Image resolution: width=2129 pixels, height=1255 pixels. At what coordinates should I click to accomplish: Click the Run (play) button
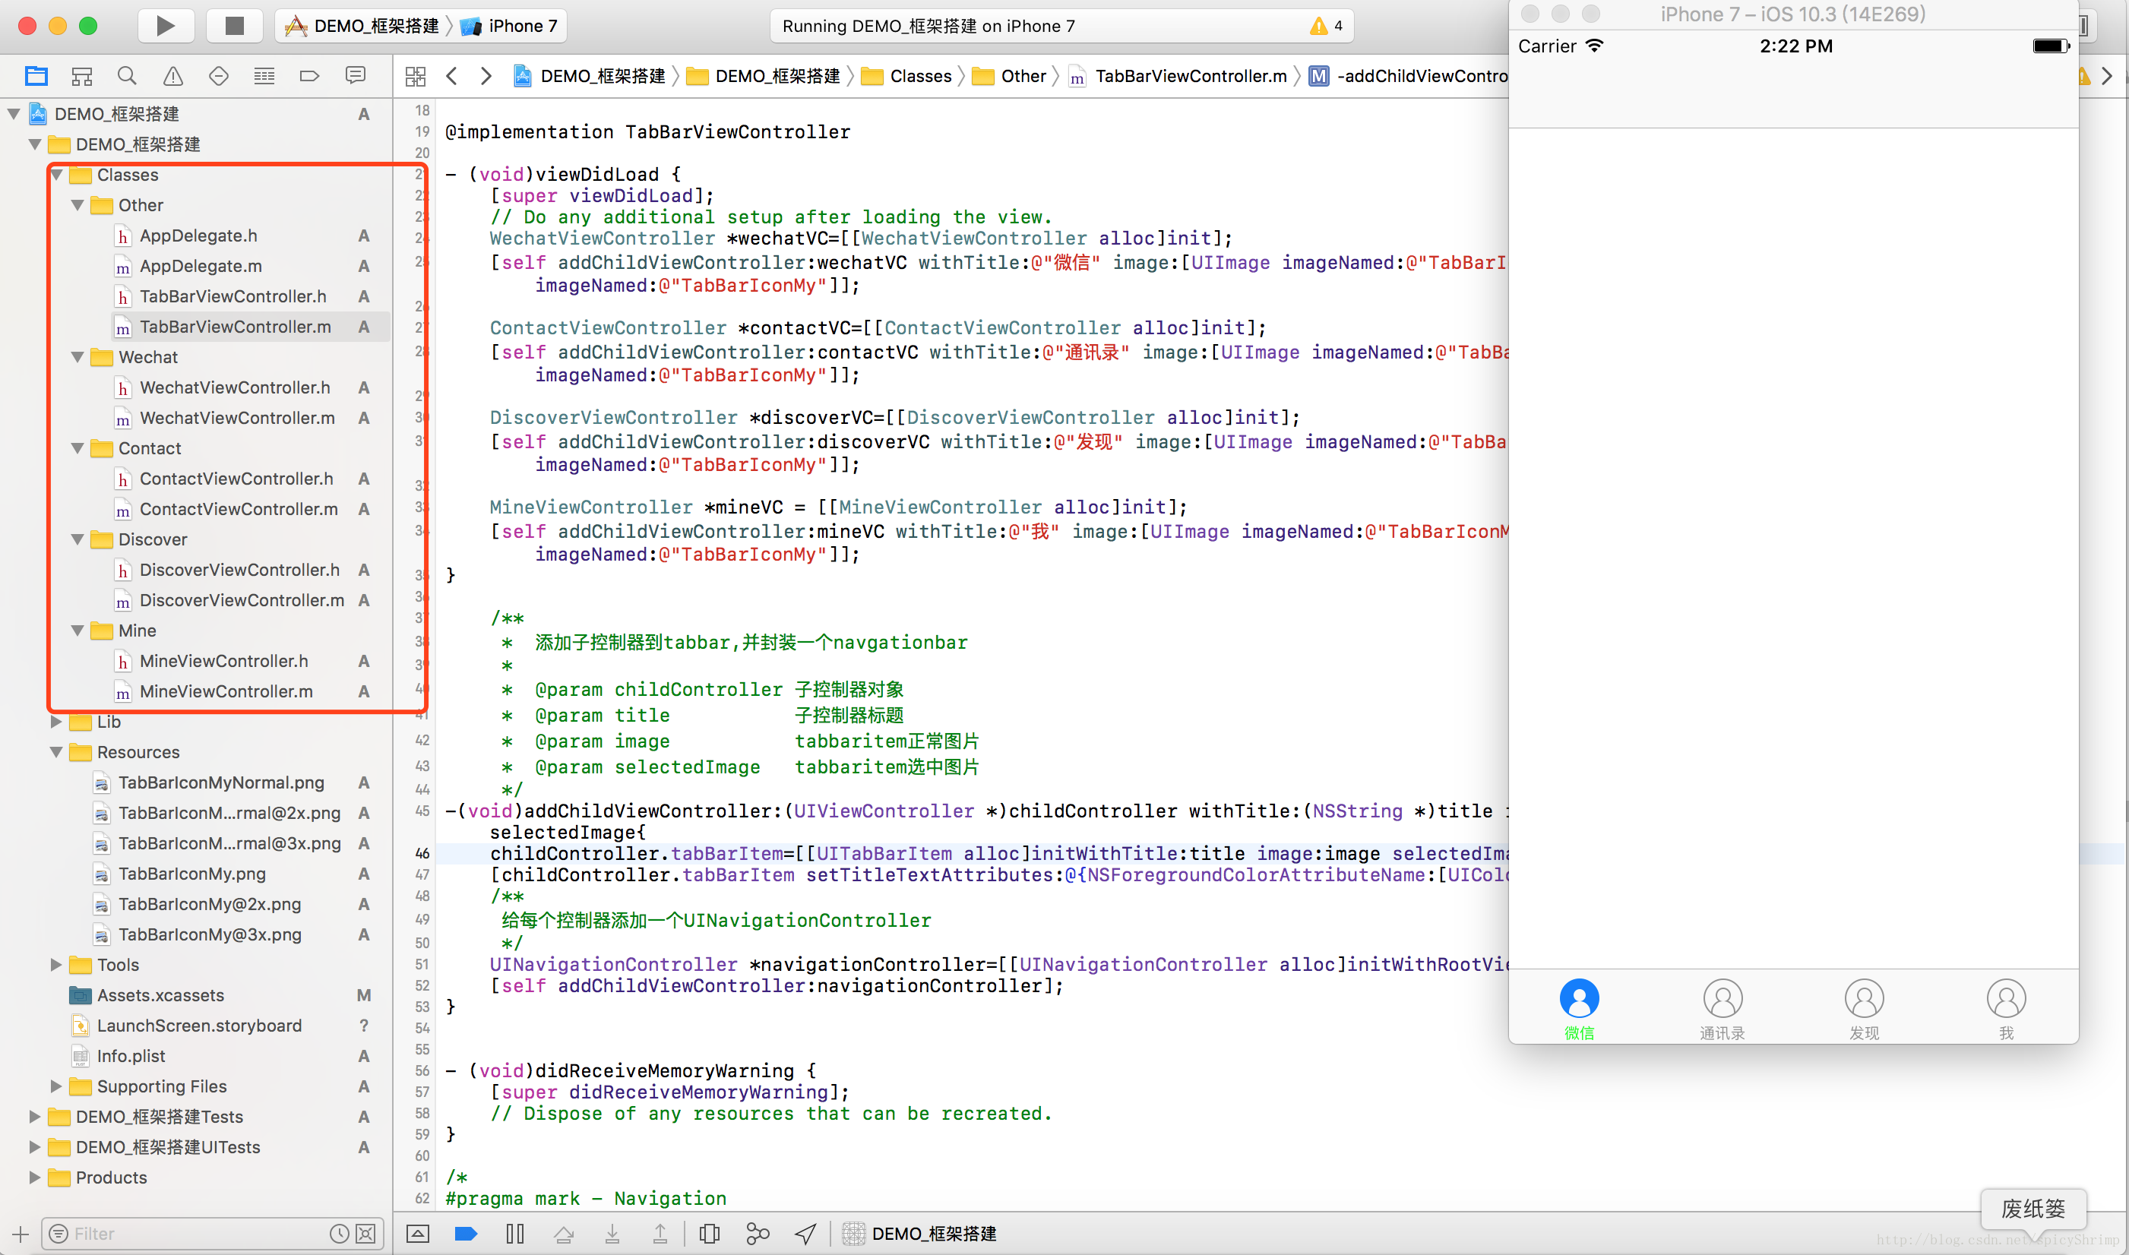pos(165,27)
